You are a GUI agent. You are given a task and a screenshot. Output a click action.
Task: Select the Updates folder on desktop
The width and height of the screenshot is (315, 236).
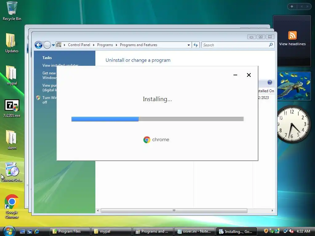(12, 43)
